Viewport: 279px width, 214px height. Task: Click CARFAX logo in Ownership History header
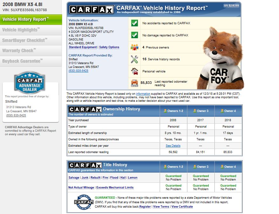point(85,109)
